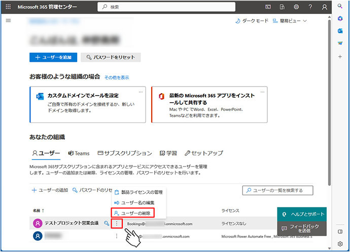
Task: Open the ヘルプとサポート button
Action: click(x=302, y=214)
